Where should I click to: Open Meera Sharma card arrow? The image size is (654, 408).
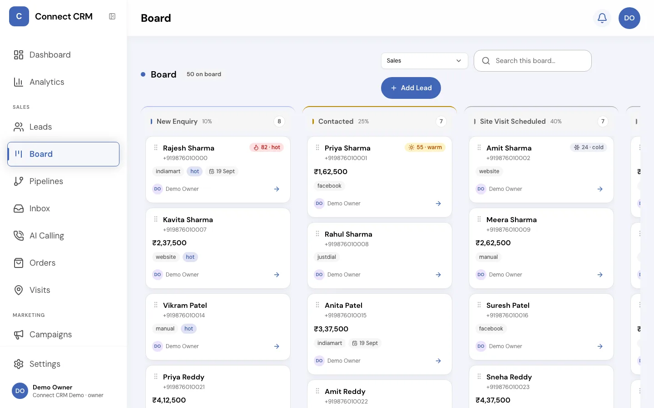tap(600, 275)
